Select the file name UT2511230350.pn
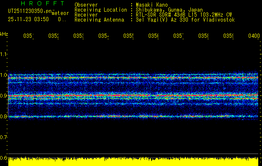The height and width of the screenshot is (166, 262). click(x=30, y=11)
